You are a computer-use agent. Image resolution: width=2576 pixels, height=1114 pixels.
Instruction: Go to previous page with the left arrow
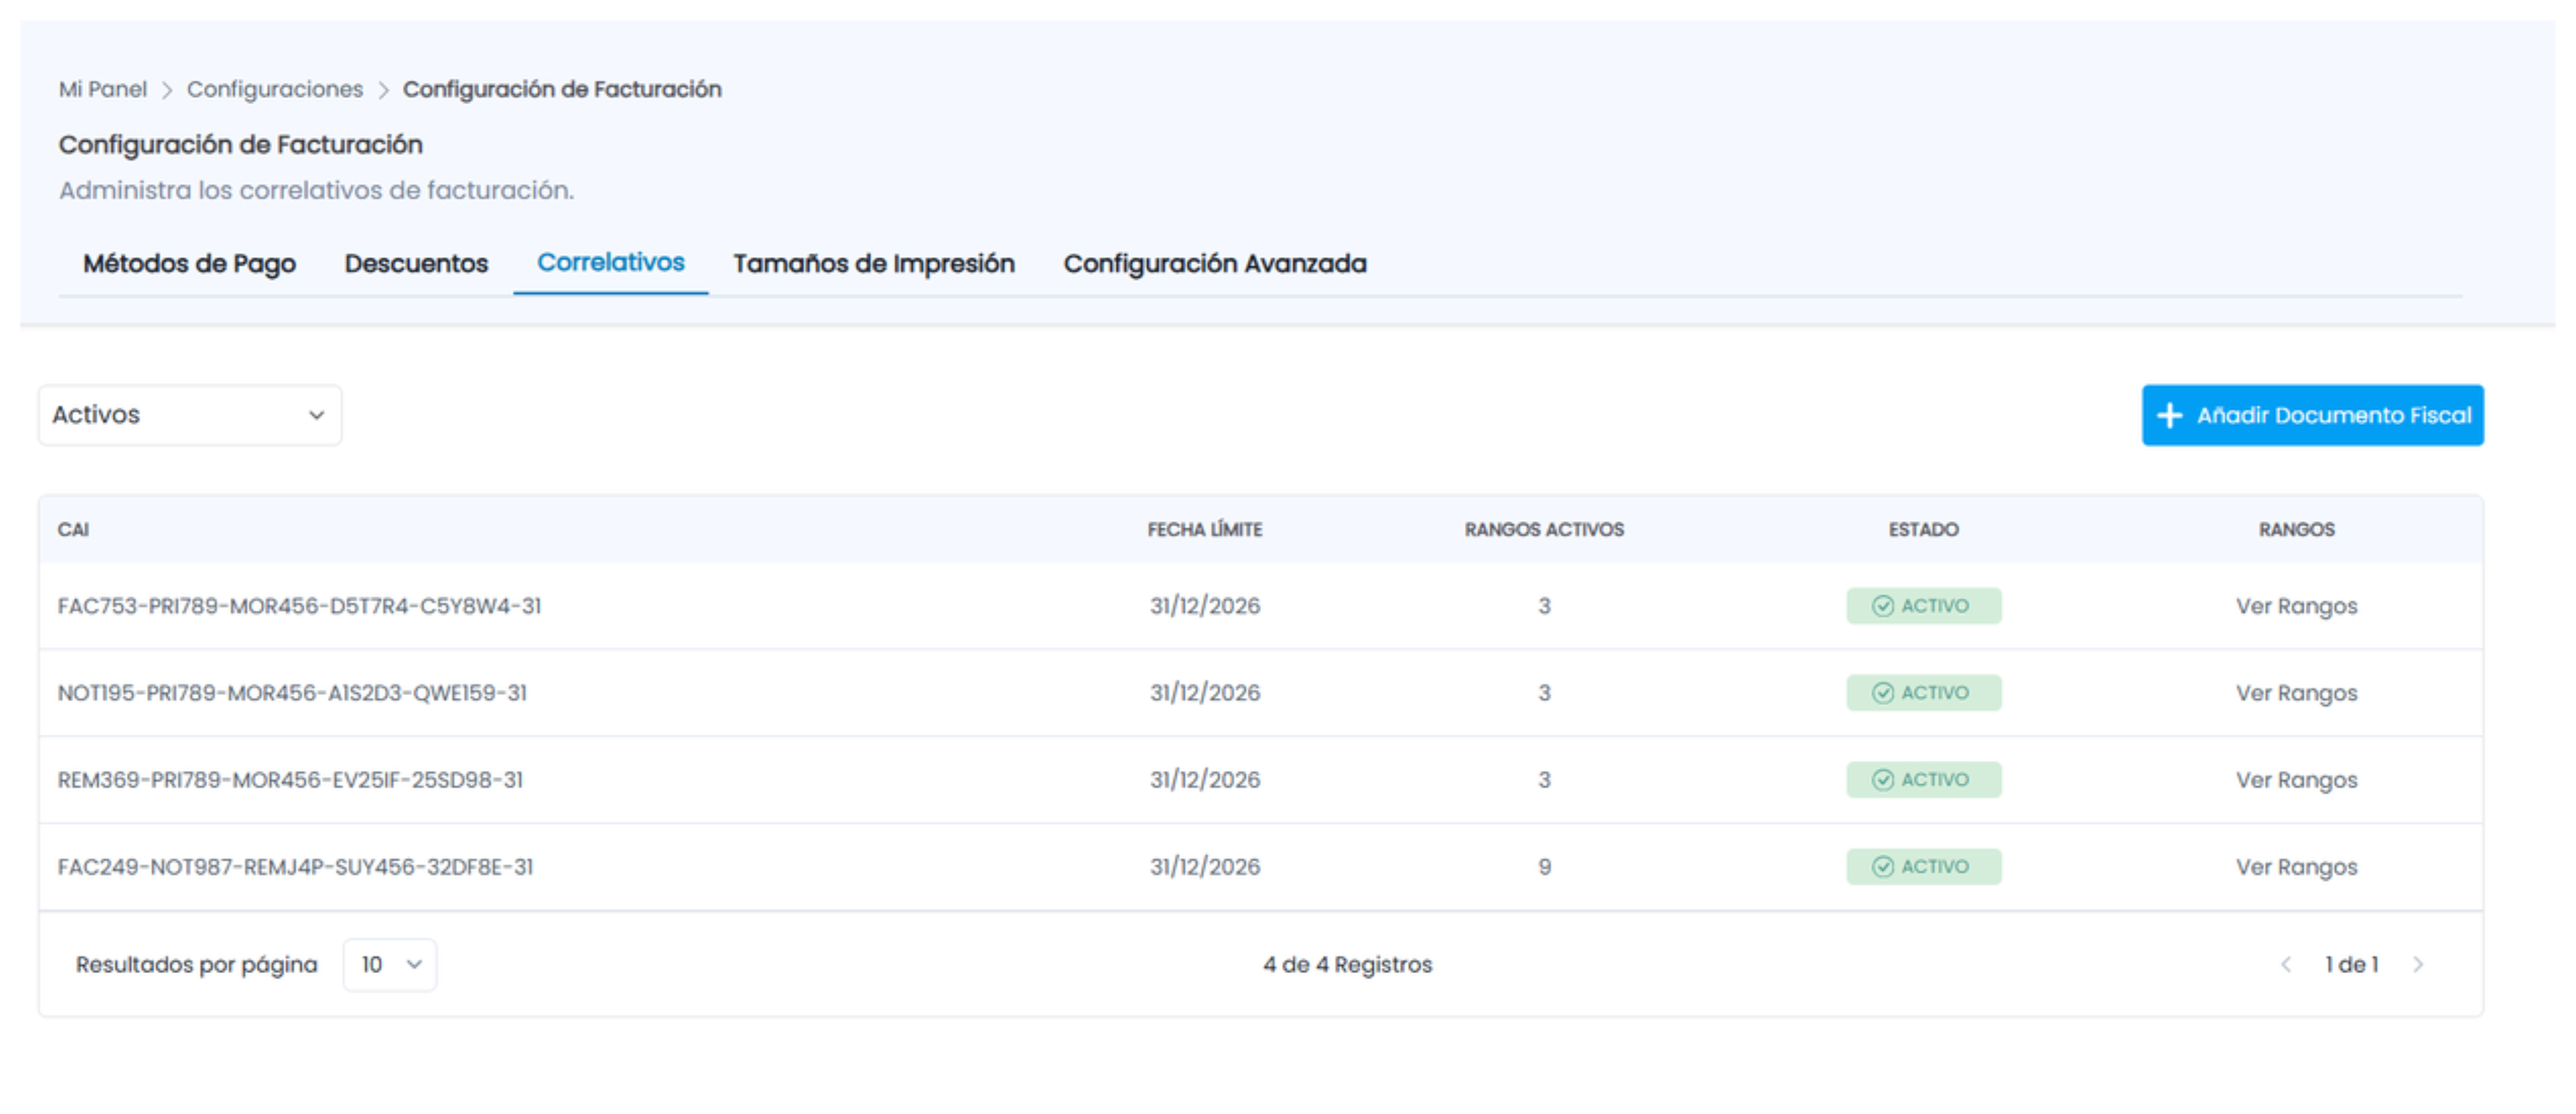2286,965
